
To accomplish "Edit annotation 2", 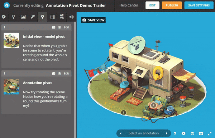I will point(66,73).
